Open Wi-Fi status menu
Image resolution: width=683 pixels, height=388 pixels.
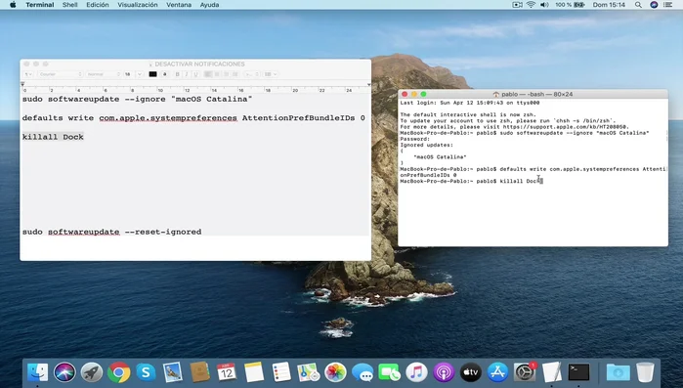pos(531,5)
